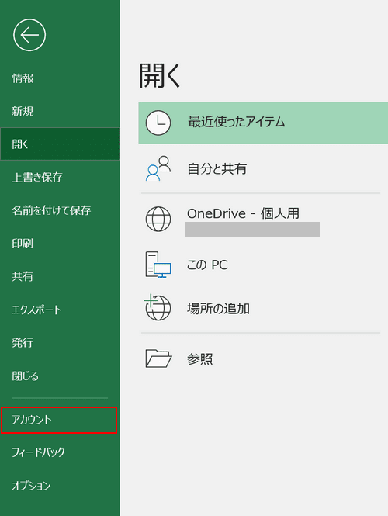Image resolution: width=388 pixels, height=516 pixels.
Task: Click the computer icon for この PC
Action: [x=158, y=265]
